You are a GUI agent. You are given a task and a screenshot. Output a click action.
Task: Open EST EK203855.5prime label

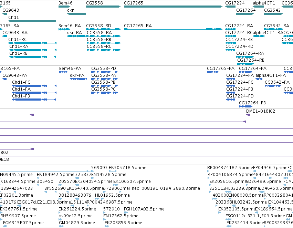click(x=123, y=223)
